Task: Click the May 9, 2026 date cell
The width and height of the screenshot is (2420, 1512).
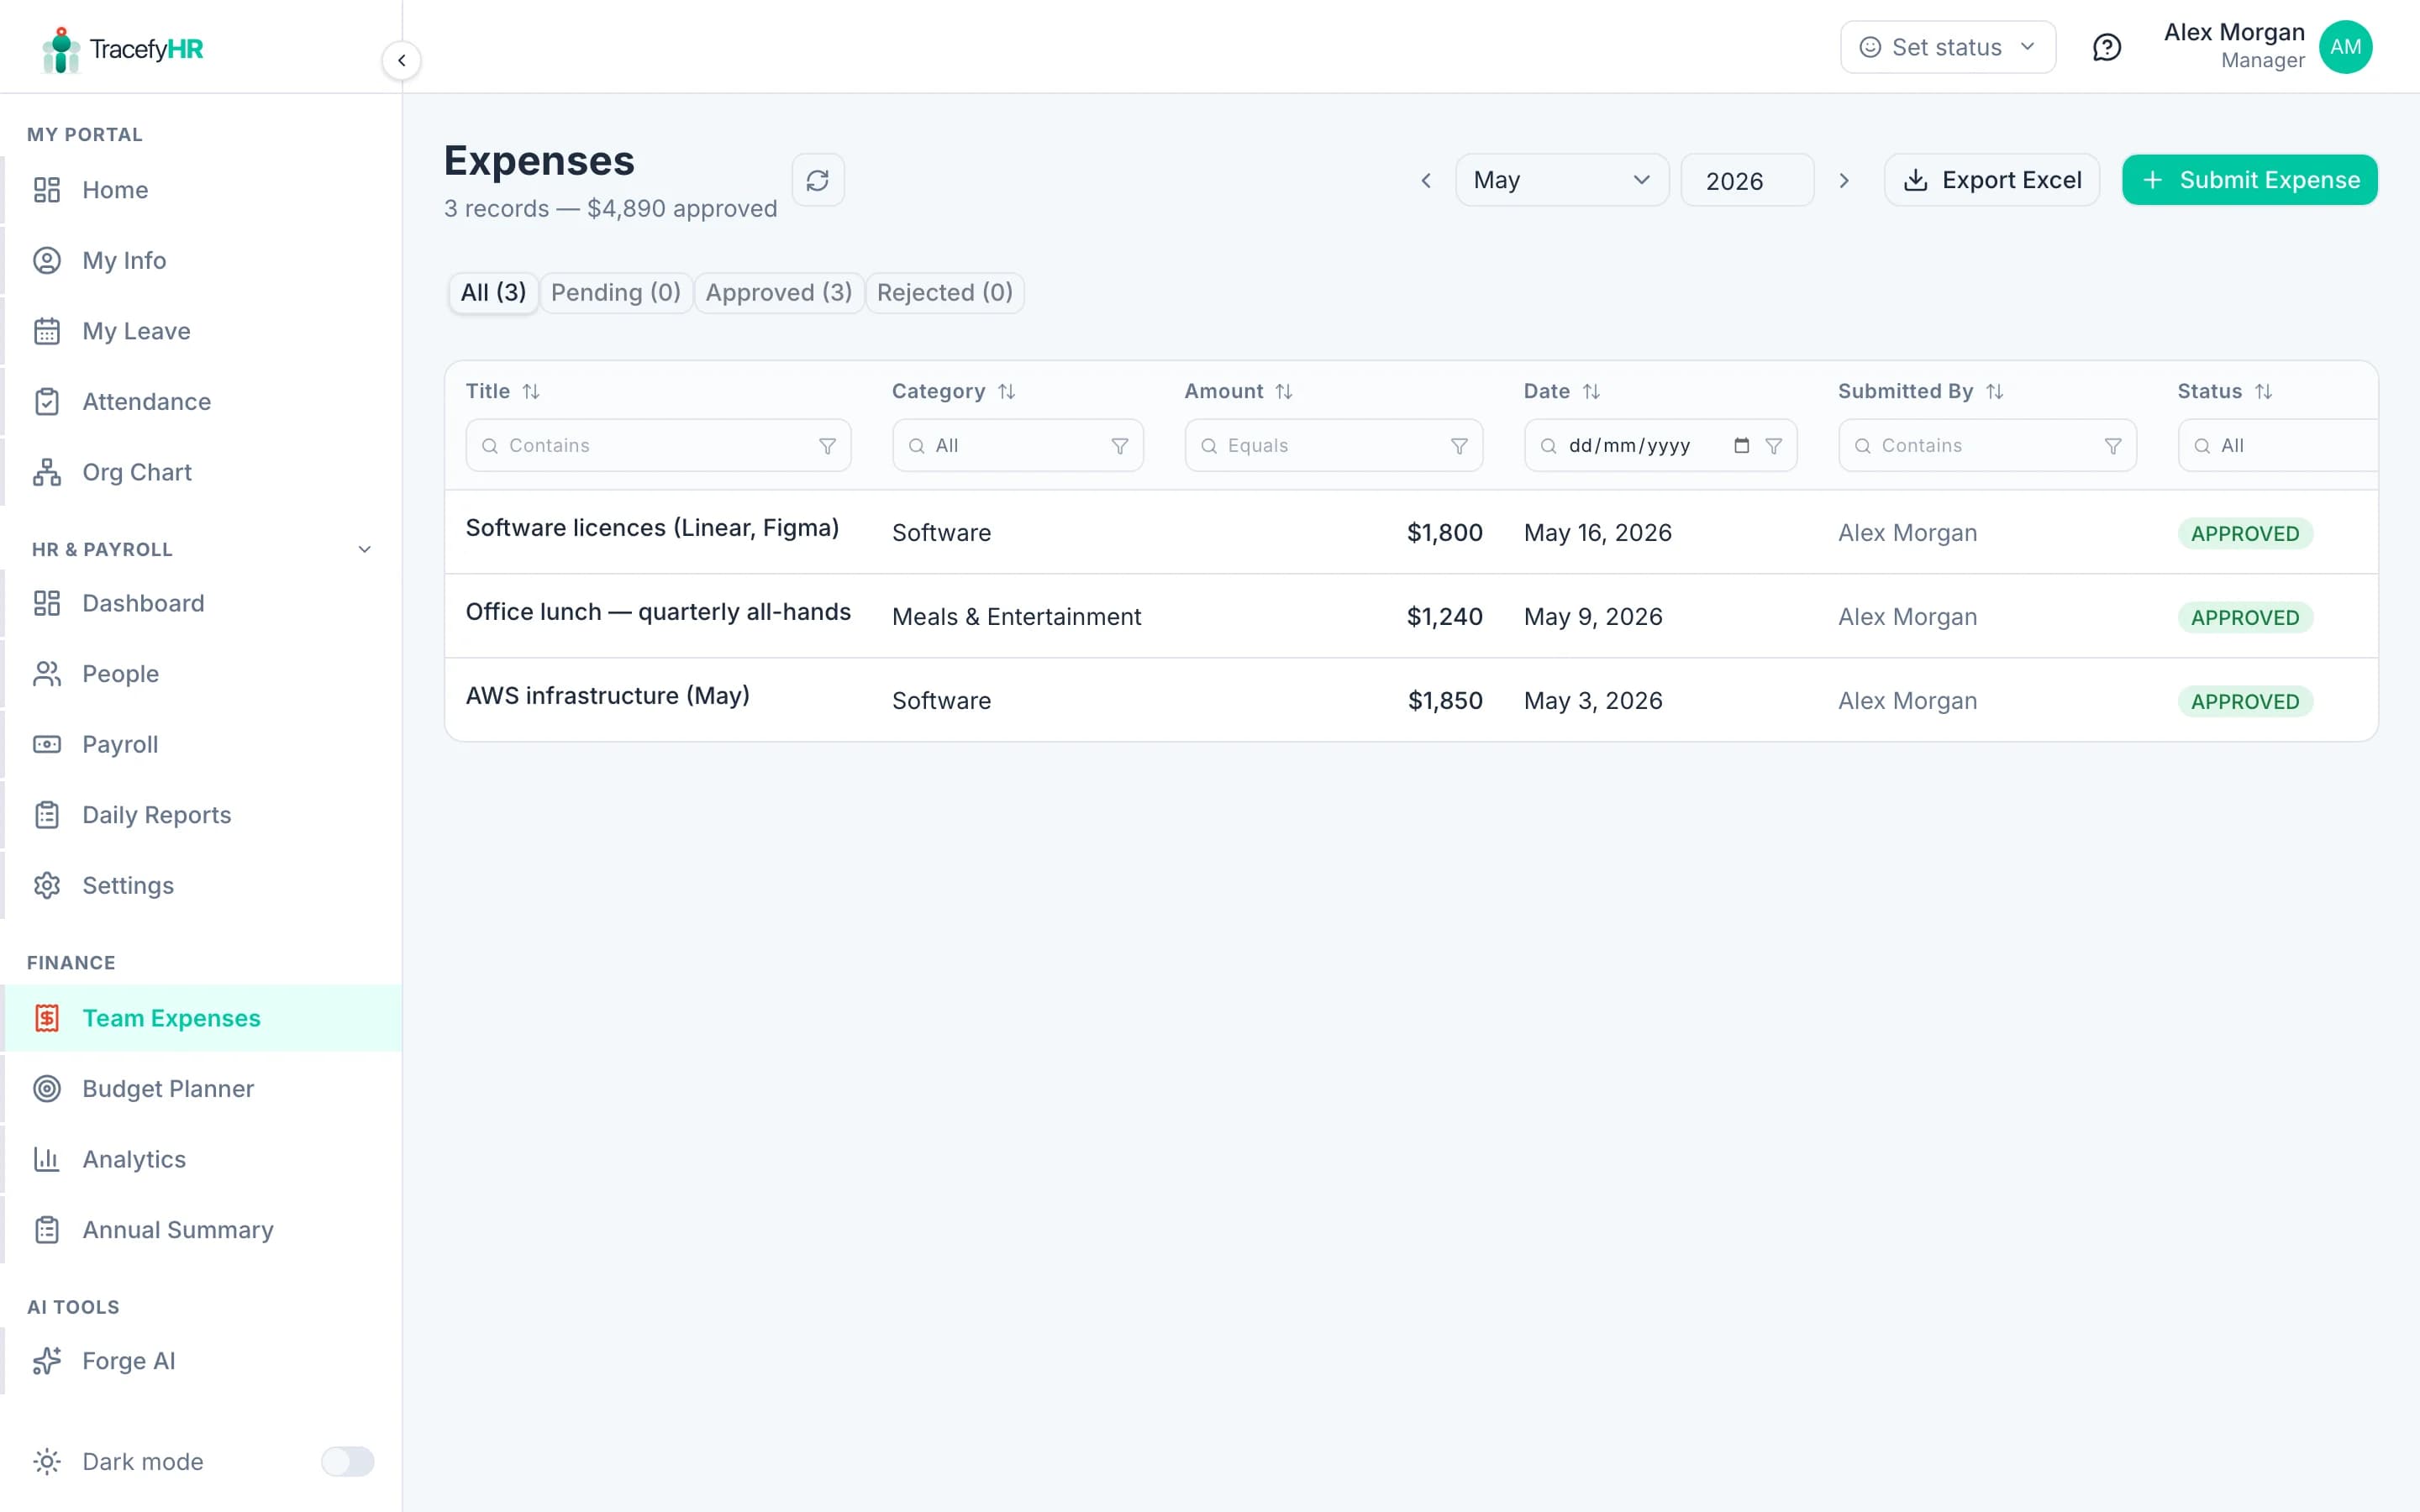Action: [1593, 617]
